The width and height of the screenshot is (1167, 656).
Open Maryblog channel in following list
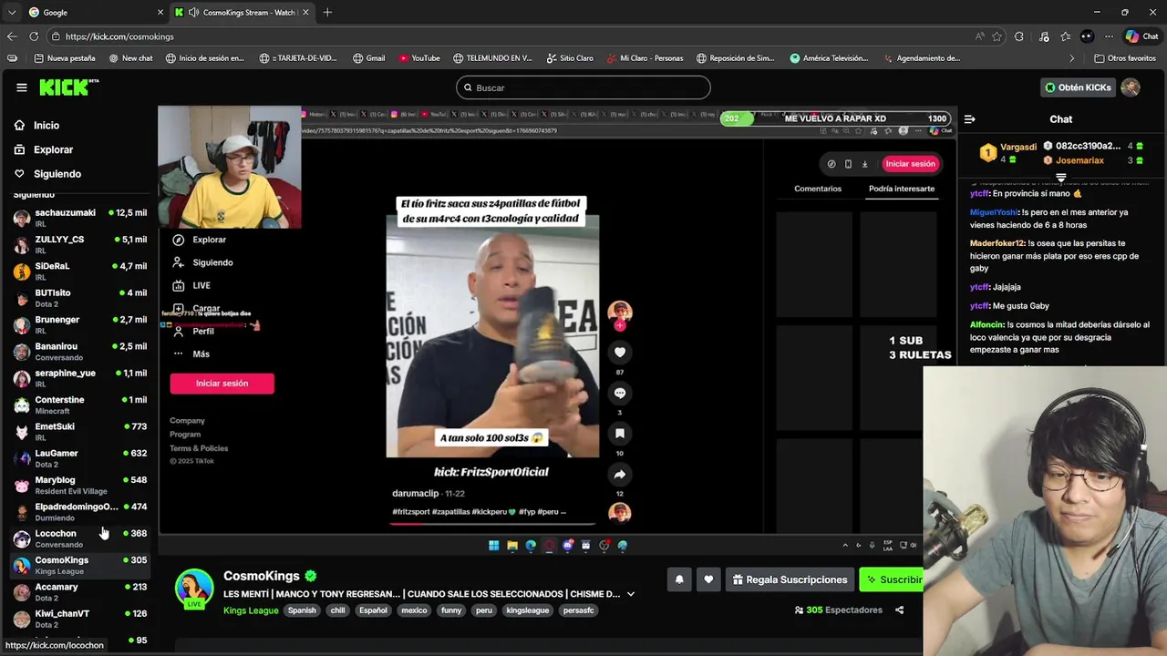coord(80,485)
